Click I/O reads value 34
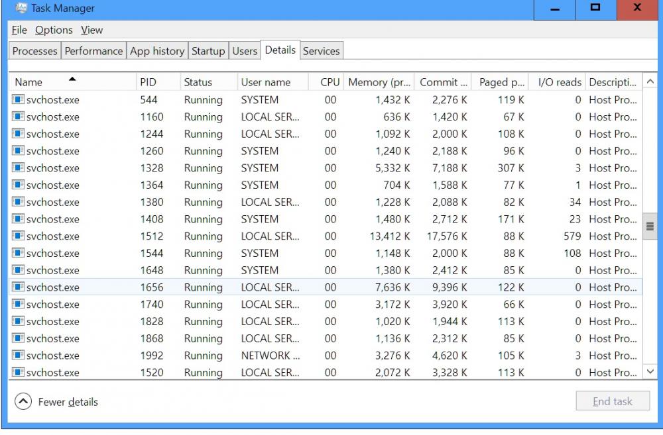 (x=575, y=202)
